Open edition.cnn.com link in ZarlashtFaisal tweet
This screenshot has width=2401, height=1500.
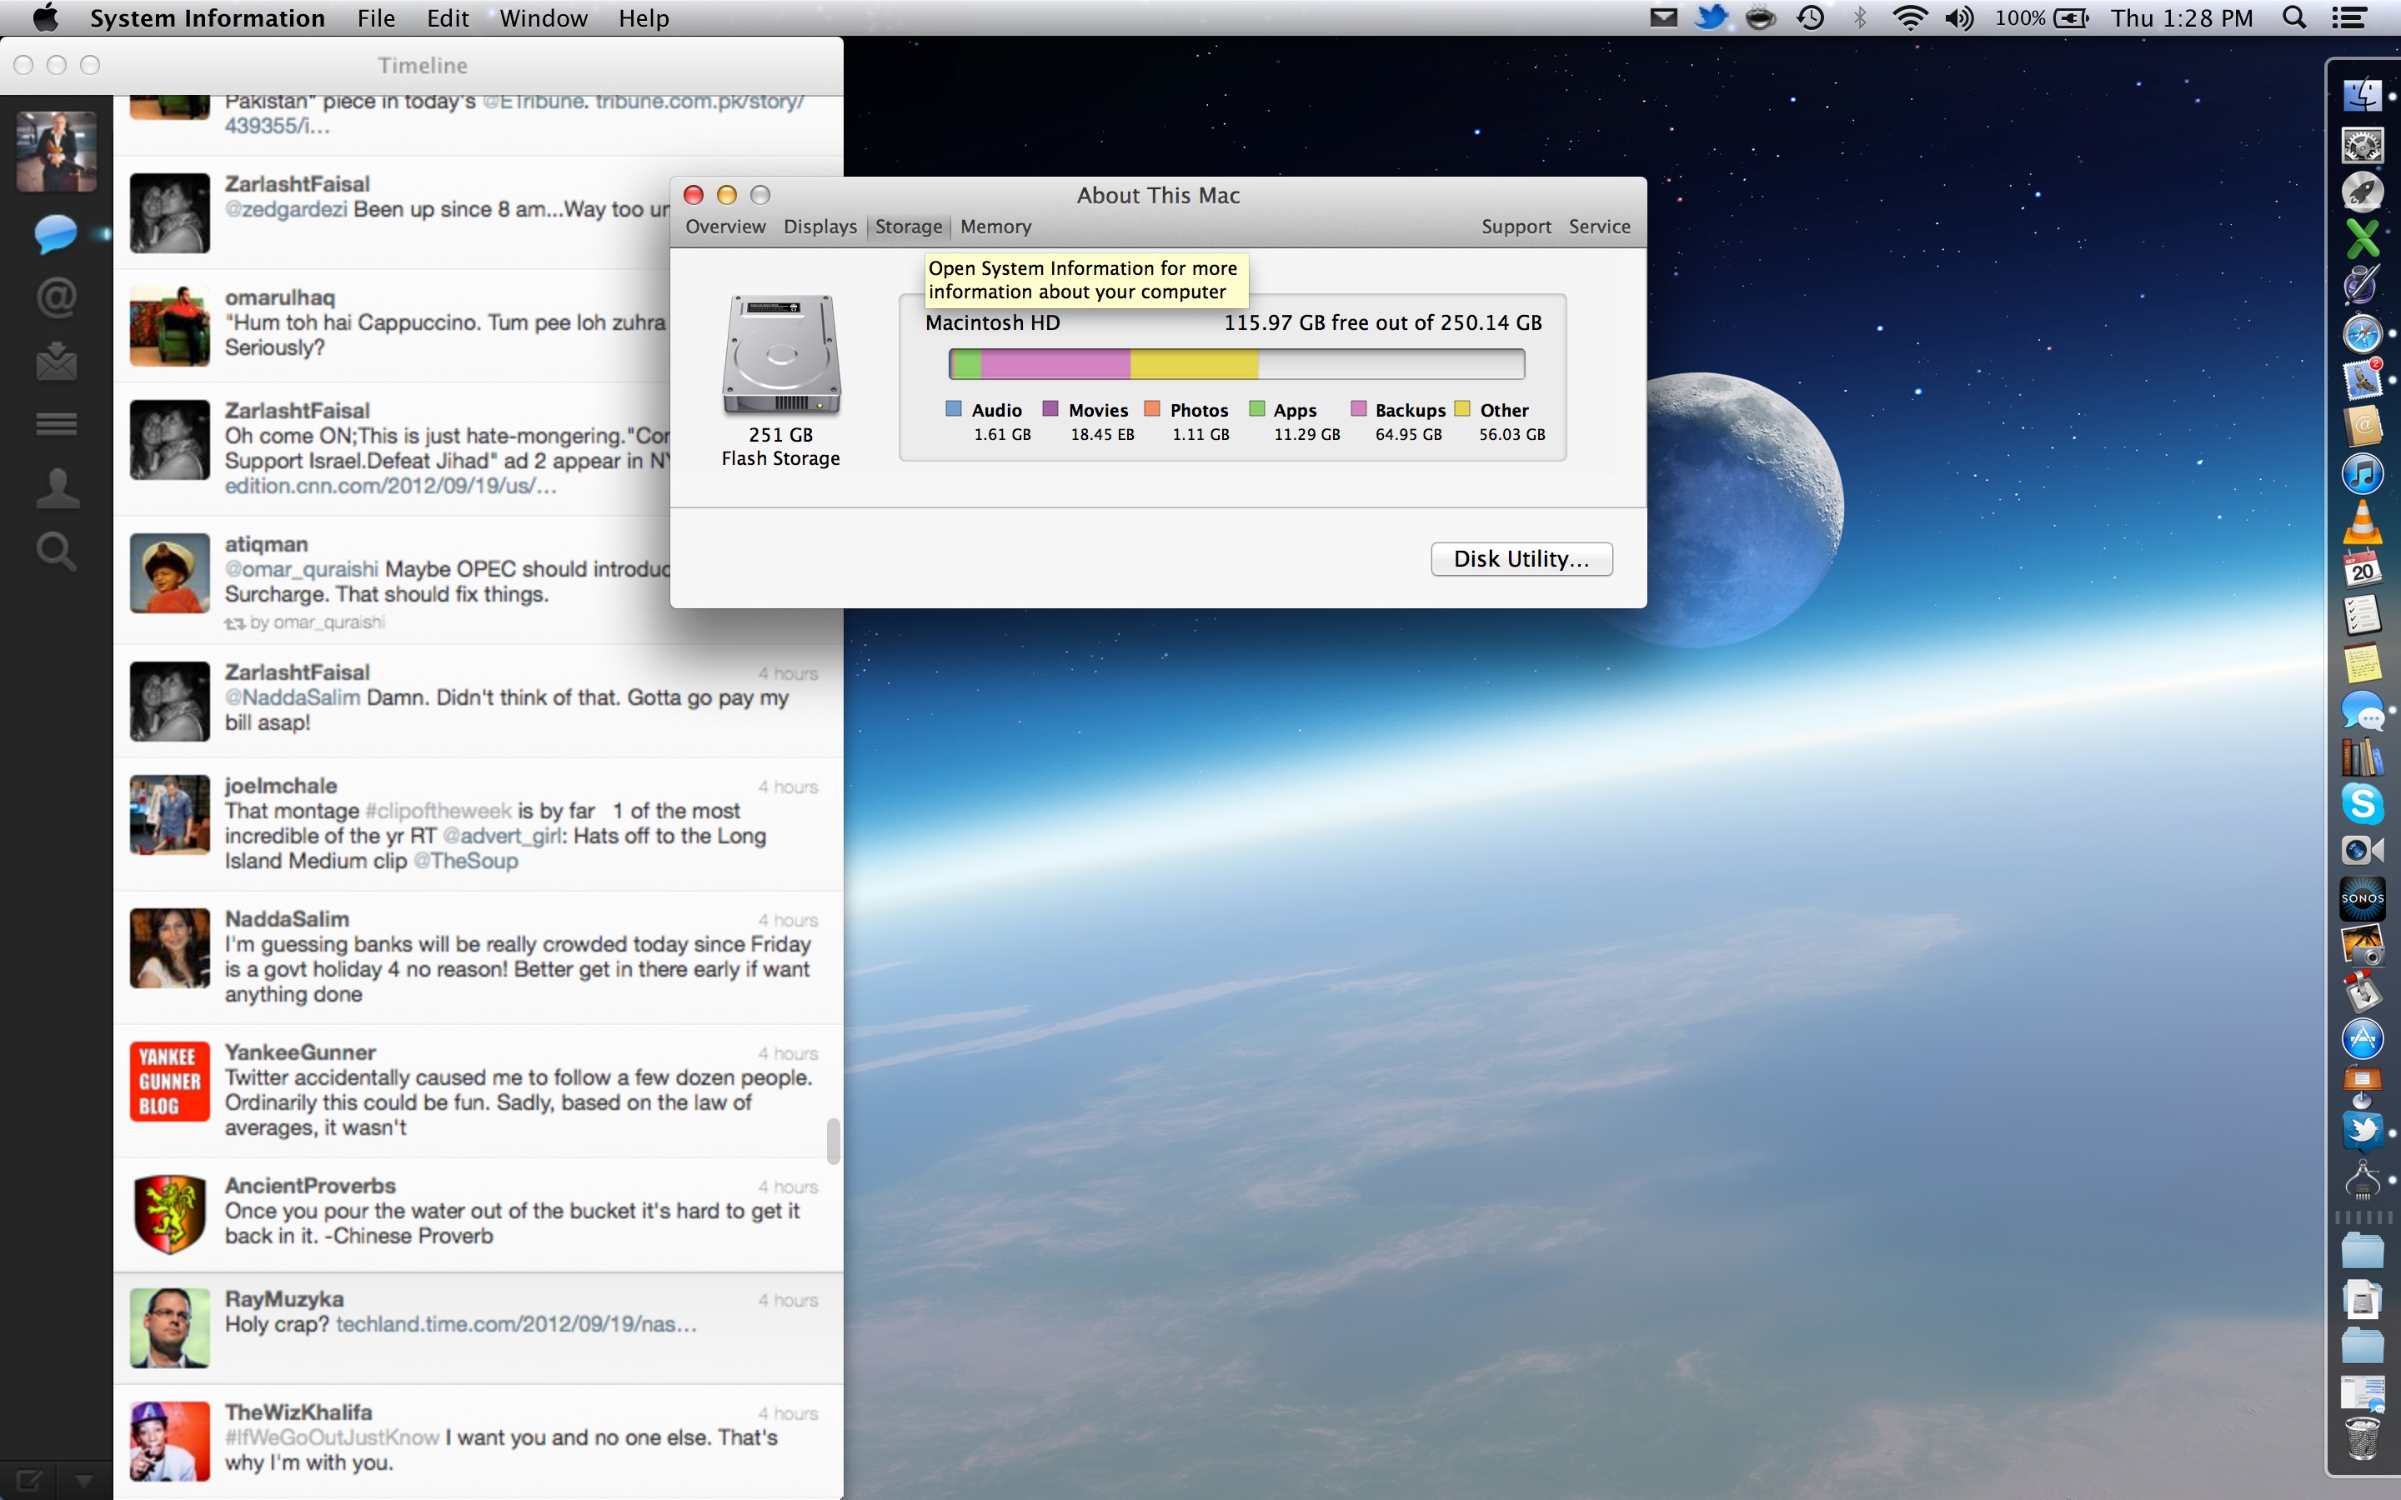[390, 486]
